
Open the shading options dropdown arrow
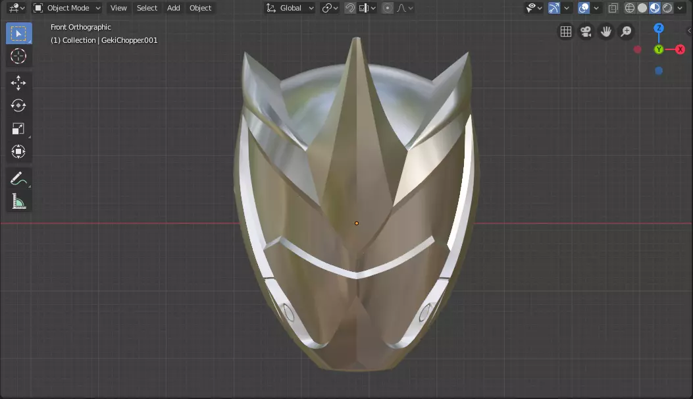[680, 8]
